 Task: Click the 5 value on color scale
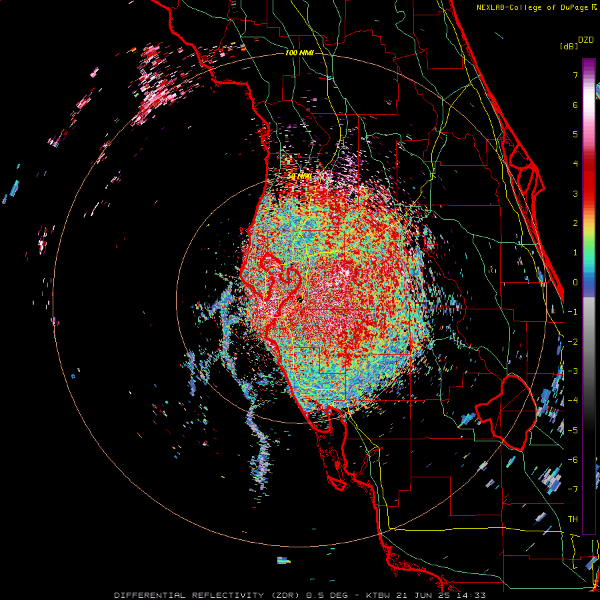pos(575,134)
